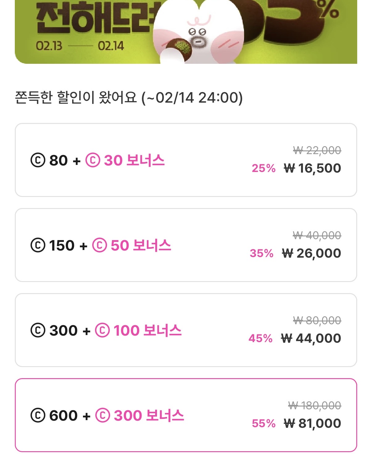Tap the 55% discount label

tap(263, 423)
